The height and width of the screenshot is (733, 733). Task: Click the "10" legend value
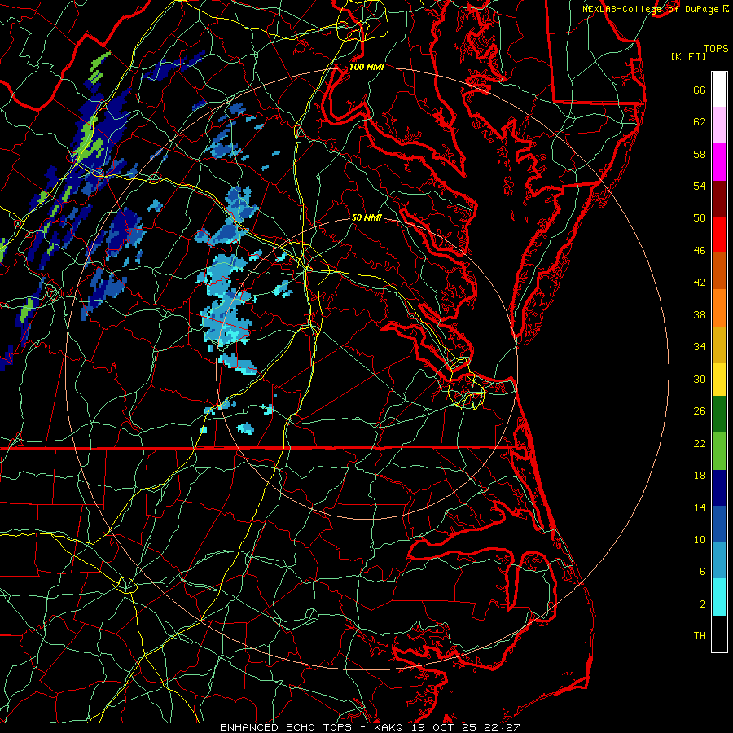tap(700, 539)
